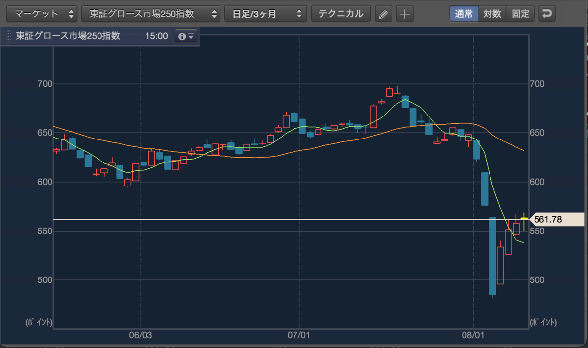The height and width of the screenshot is (348, 588).
Task: Click the 700 label on the right axis
Action: [538, 84]
